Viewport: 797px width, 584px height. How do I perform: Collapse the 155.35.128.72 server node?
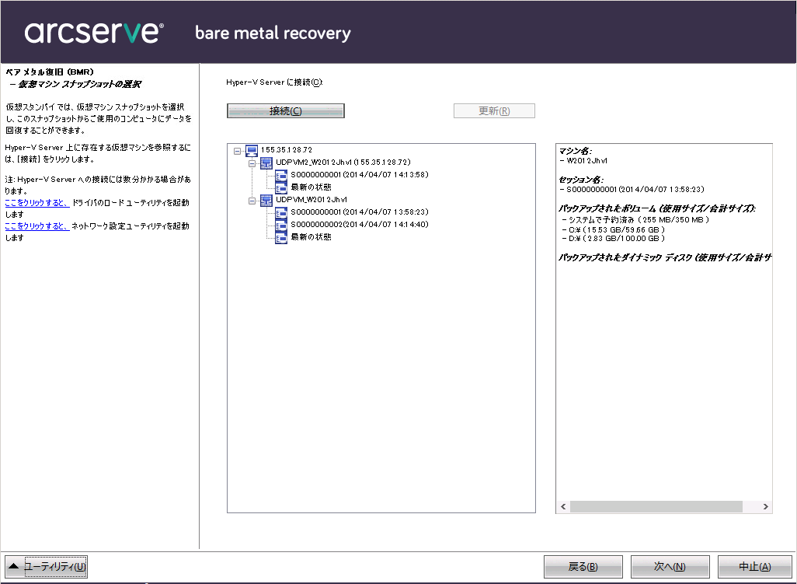pos(238,150)
